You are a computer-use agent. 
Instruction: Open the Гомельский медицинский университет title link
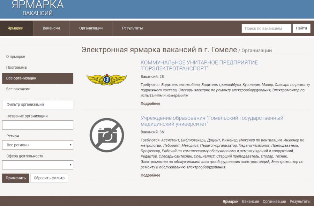[x=212, y=121]
